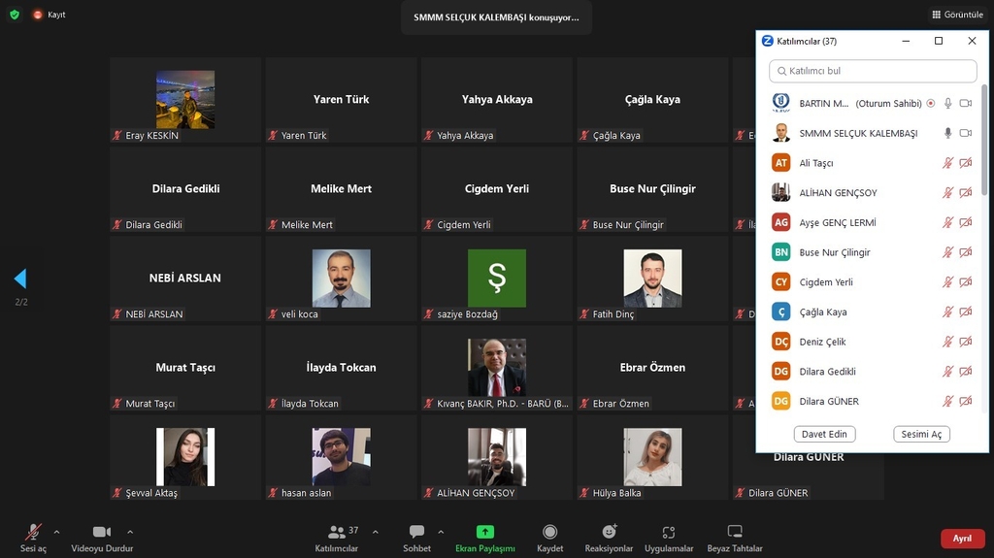Viewport: 994px width, 558px height.
Task: Stop camera with Videoyu Durdur
Action: click(x=102, y=538)
